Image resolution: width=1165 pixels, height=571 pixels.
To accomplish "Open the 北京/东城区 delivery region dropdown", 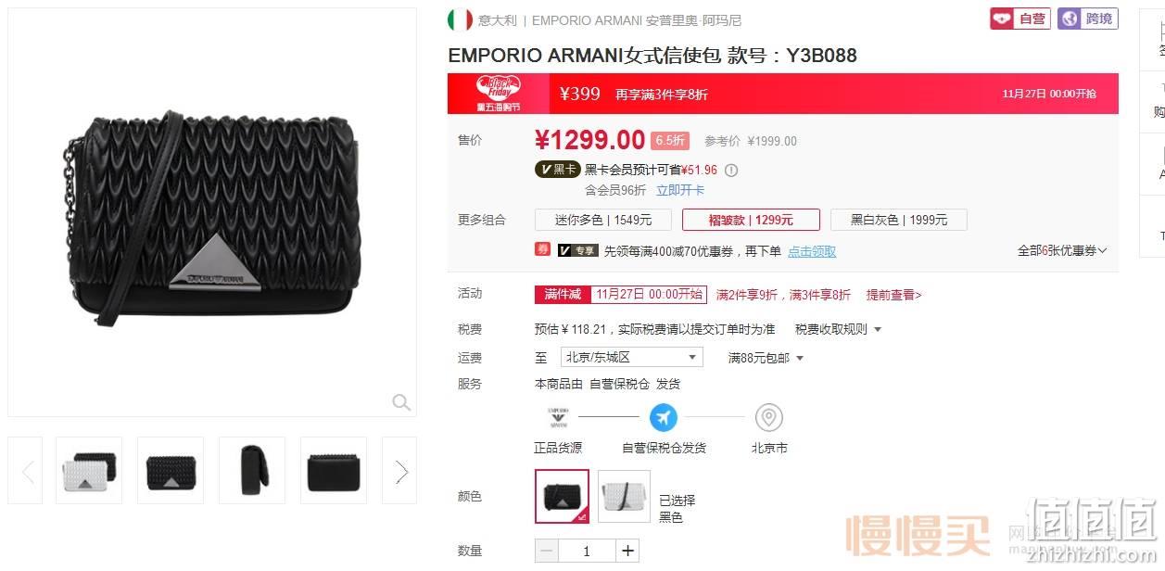I will (x=632, y=357).
